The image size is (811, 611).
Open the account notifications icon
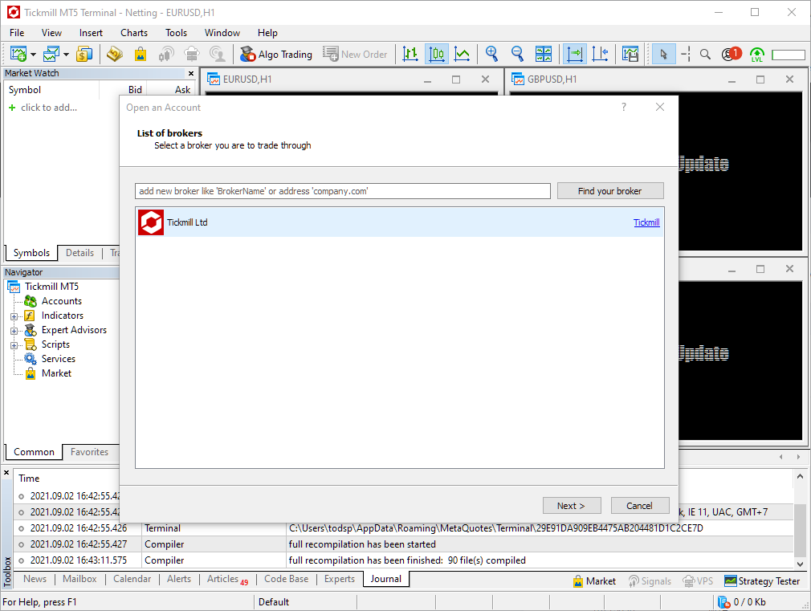732,54
